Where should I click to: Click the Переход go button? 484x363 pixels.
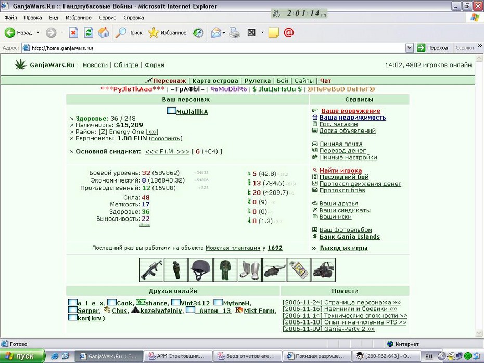click(x=432, y=48)
